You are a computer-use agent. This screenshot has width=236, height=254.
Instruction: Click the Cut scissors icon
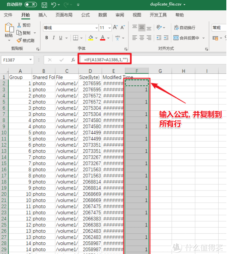point(19,25)
